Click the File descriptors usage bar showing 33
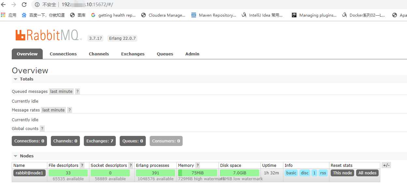The width and height of the screenshot is (407, 190). tap(68, 173)
